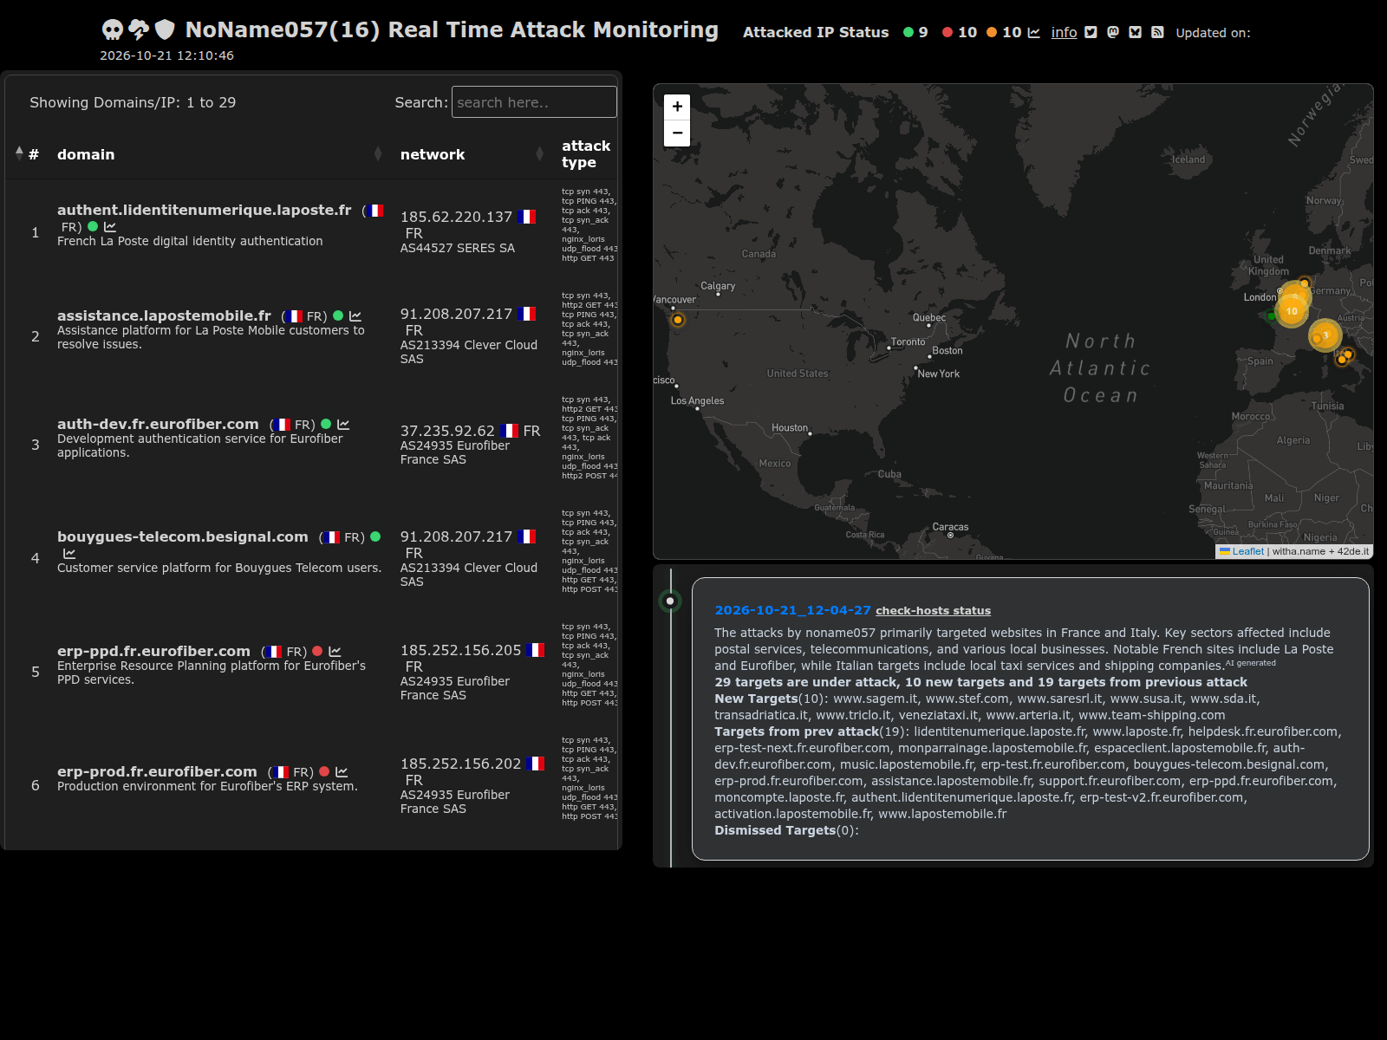This screenshot has height=1040, width=1387.
Task: Open chart icon for erp-prod.fr.eurofiber.com
Action: [x=342, y=772]
